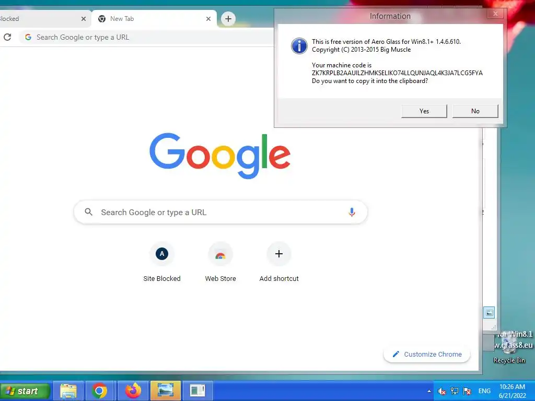The height and width of the screenshot is (401, 535).
Task: Close the New Tab tab
Action: tap(208, 19)
